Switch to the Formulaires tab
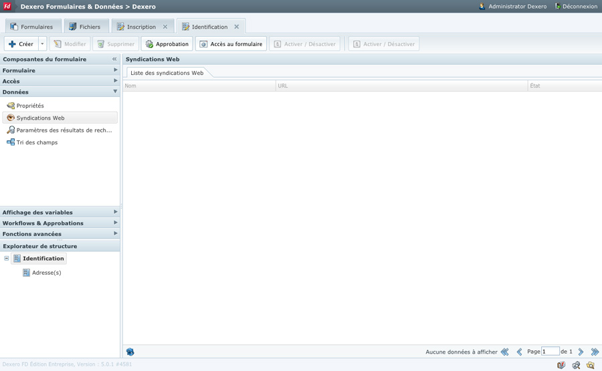The height and width of the screenshot is (371, 602). pos(31,27)
